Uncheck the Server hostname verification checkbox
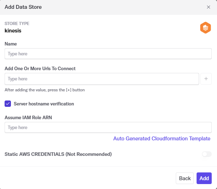Image resolution: width=217 pixels, height=189 pixels. pos(8,104)
